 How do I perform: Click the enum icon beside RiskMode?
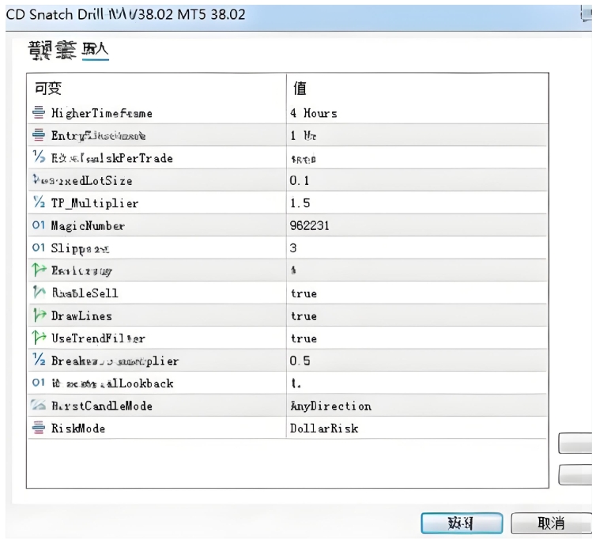point(39,428)
